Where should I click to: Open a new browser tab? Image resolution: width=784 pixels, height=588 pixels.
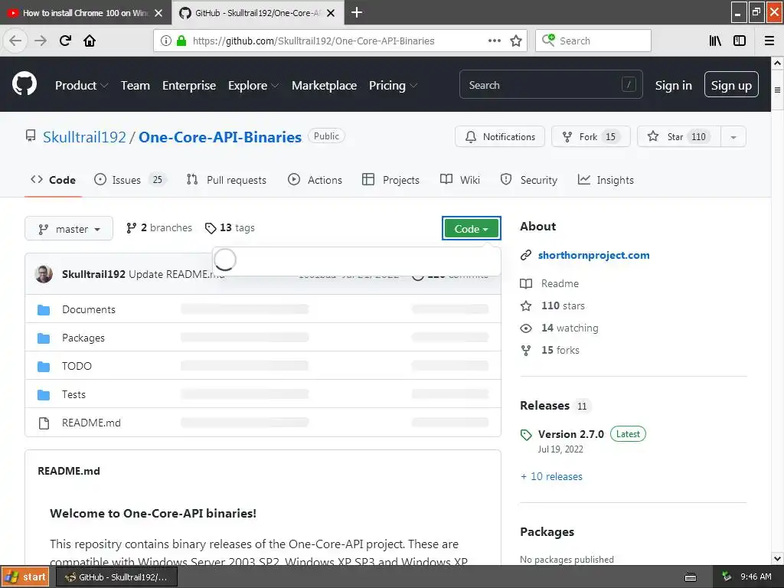pos(357,12)
